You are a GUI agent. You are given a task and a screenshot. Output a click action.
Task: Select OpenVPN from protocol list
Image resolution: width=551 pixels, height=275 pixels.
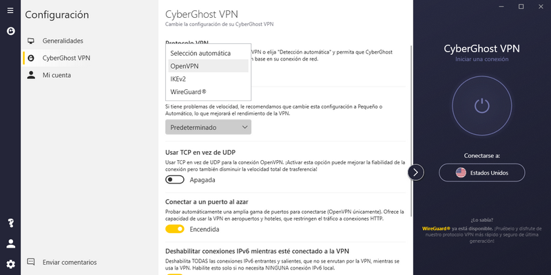pos(209,66)
